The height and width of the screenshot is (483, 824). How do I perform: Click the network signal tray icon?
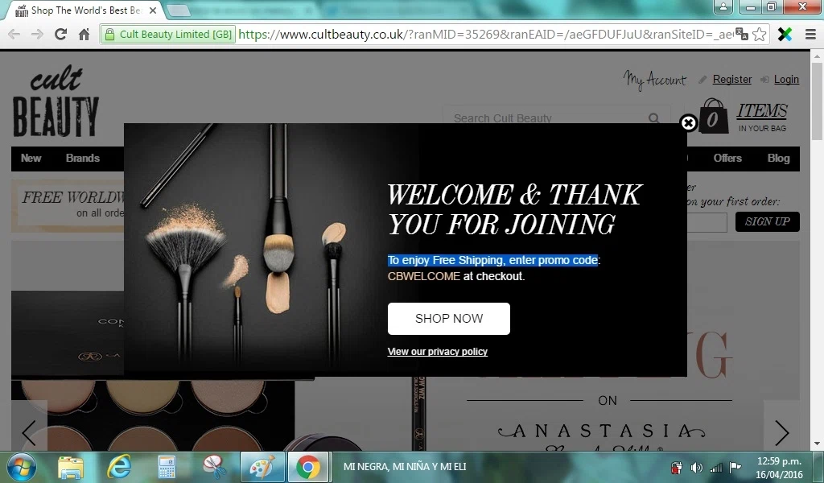[x=715, y=467]
